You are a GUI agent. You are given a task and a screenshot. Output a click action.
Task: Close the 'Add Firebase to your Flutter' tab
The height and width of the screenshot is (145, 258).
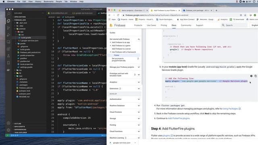pyautogui.click(x=179, y=10)
